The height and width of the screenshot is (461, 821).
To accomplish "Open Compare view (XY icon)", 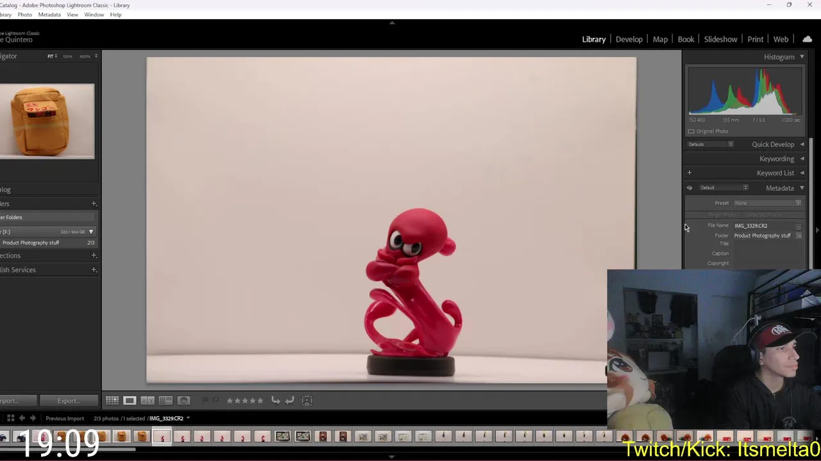I will pyautogui.click(x=148, y=400).
